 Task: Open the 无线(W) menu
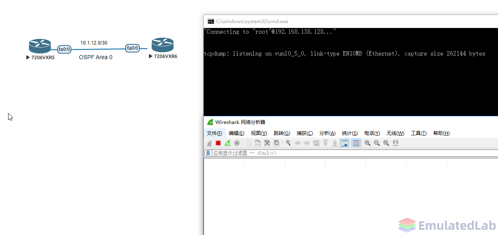point(395,133)
